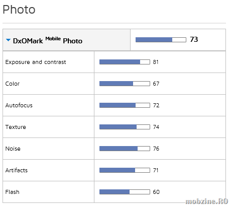This screenshot has width=231, height=207.
Task: Click the Color score bar
Action: pos(125,84)
